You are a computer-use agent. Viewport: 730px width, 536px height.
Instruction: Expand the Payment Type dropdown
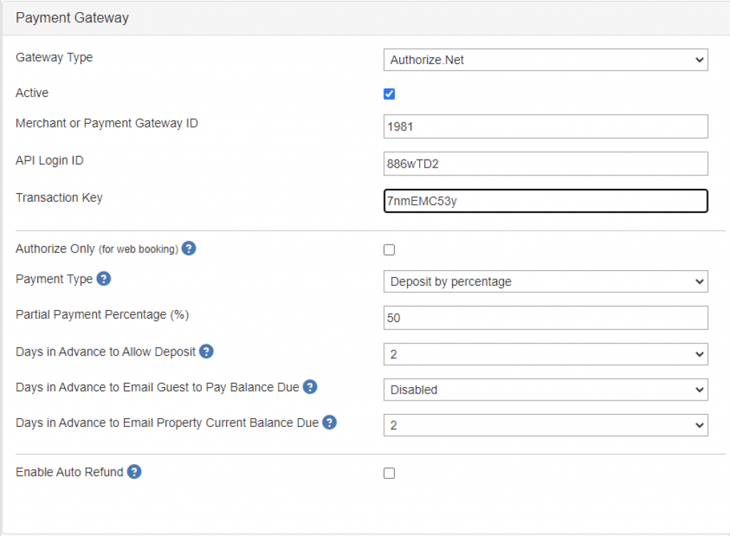pyautogui.click(x=545, y=282)
